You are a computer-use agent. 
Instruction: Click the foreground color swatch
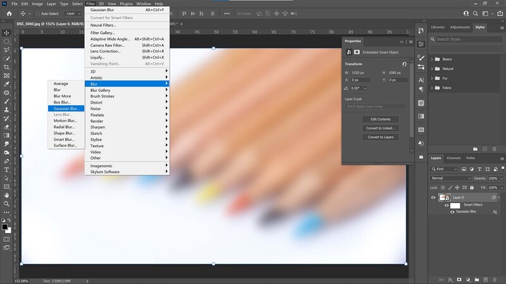click(4, 227)
